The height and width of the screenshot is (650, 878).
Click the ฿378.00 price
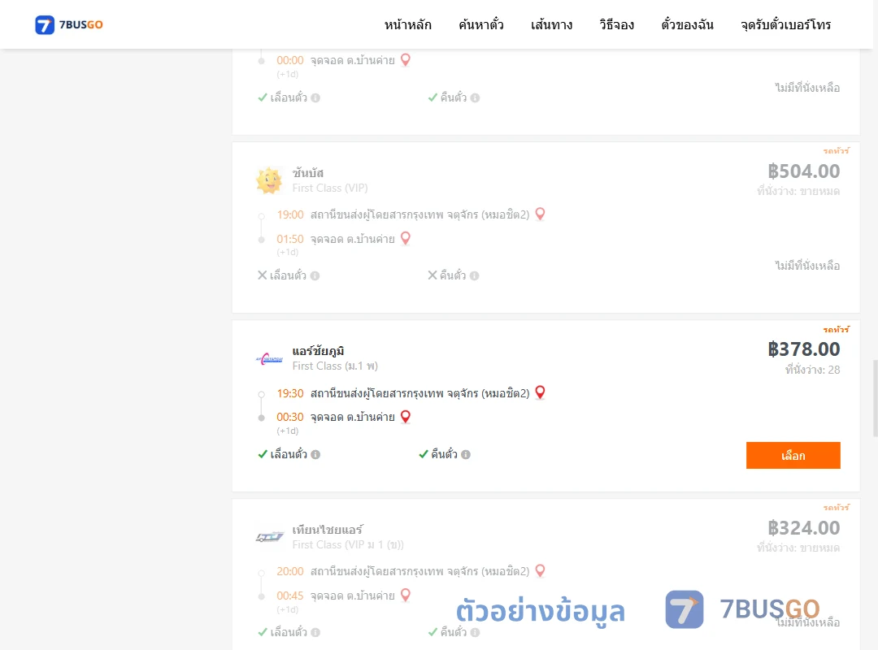click(803, 349)
